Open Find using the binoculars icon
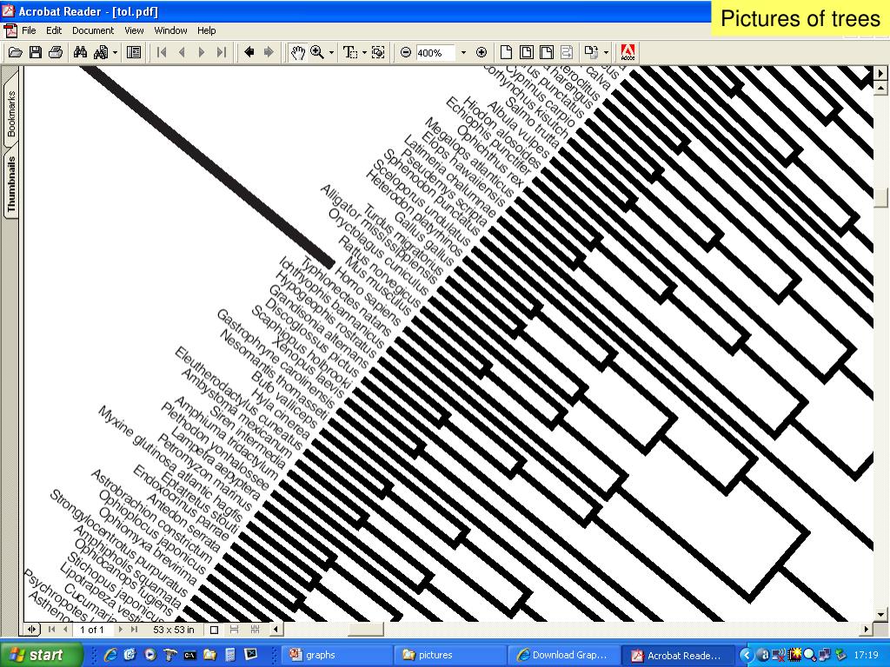Image resolution: width=890 pixels, height=667 pixels. pyautogui.click(x=80, y=53)
